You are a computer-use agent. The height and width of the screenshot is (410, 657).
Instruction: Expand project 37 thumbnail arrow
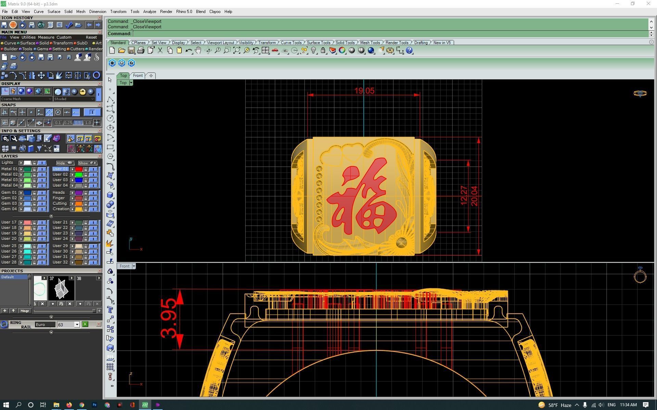pos(72,278)
